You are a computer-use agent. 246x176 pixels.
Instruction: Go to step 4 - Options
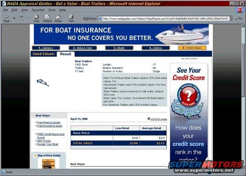[155, 48]
